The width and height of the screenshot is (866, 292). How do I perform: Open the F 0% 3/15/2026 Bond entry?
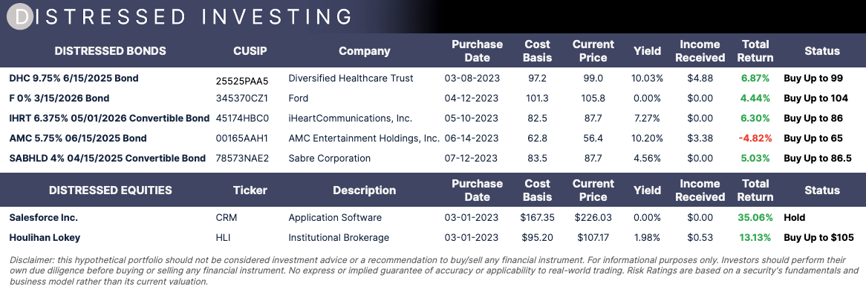pyautogui.click(x=59, y=98)
